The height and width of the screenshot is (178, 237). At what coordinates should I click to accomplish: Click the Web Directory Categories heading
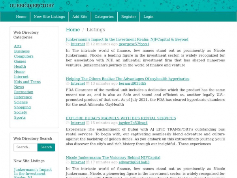click(x=26, y=35)
